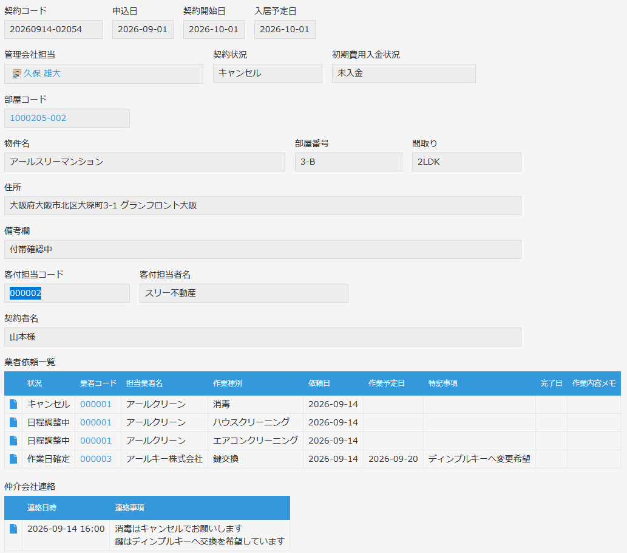Click the 契約状況 field showing キャンセル
This screenshot has width=627, height=553.
(268, 73)
